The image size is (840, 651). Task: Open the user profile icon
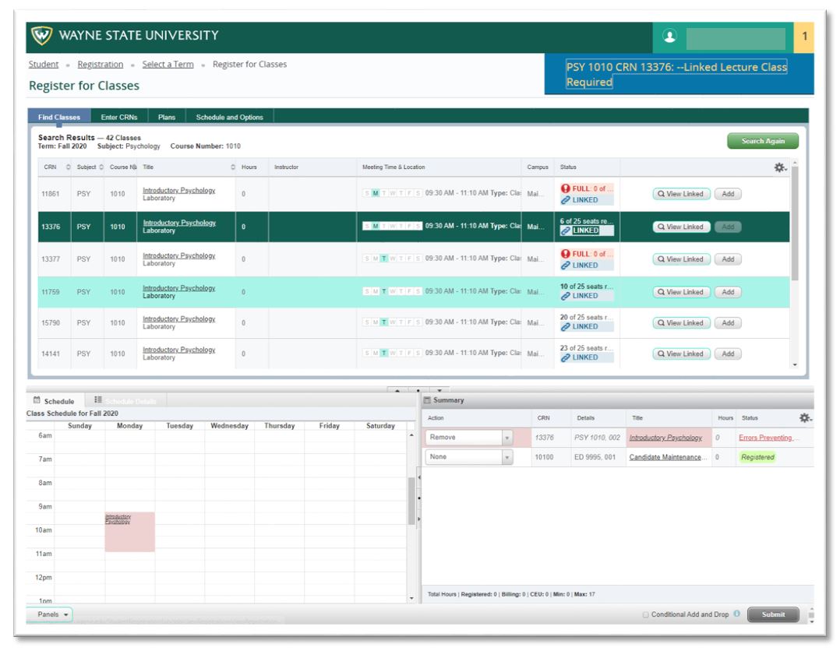coord(669,36)
